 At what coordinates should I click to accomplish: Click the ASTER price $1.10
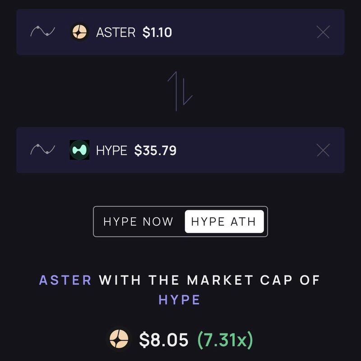[157, 32]
